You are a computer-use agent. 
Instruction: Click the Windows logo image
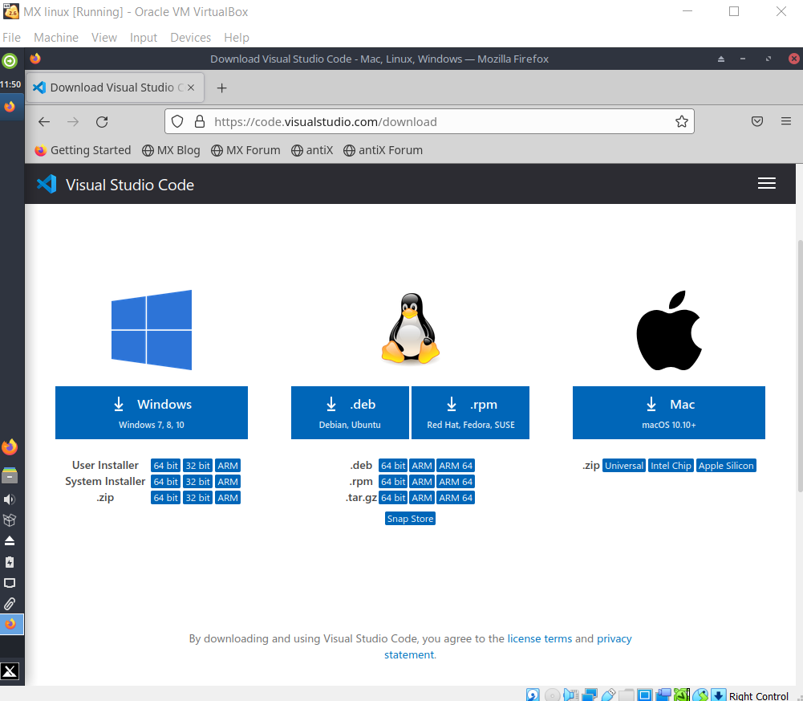click(x=151, y=329)
